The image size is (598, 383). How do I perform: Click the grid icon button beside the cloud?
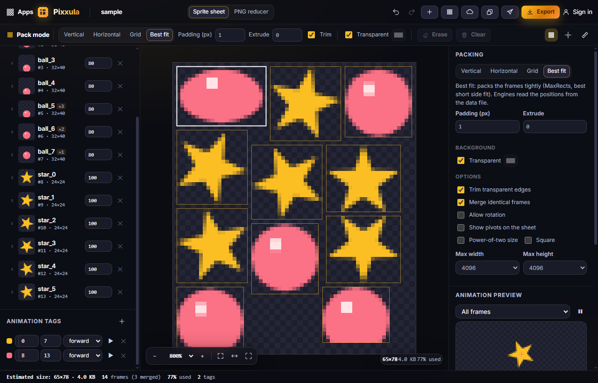click(449, 12)
